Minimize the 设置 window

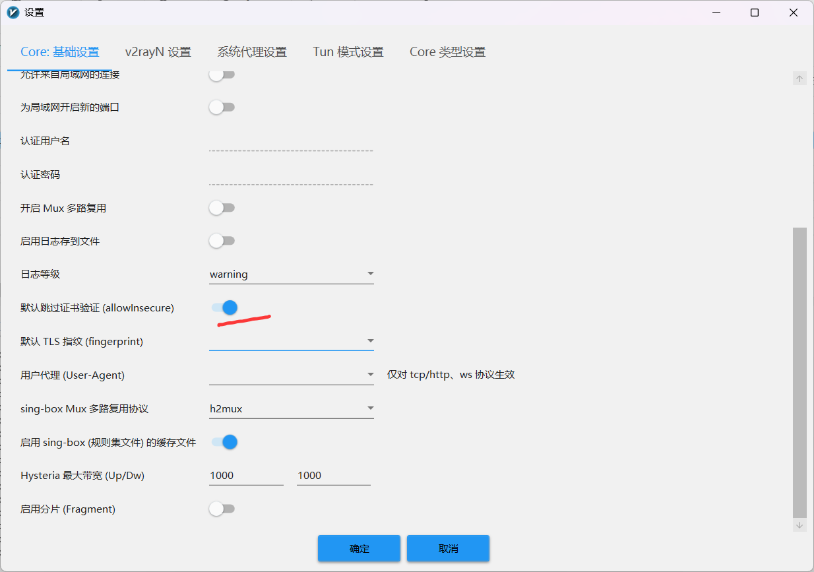(x=715, y=13)
